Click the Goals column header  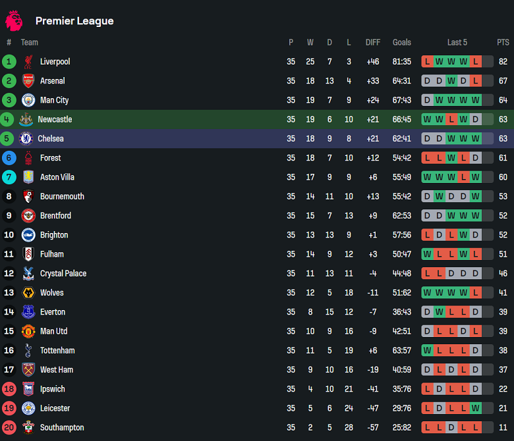tap(401, 43)
